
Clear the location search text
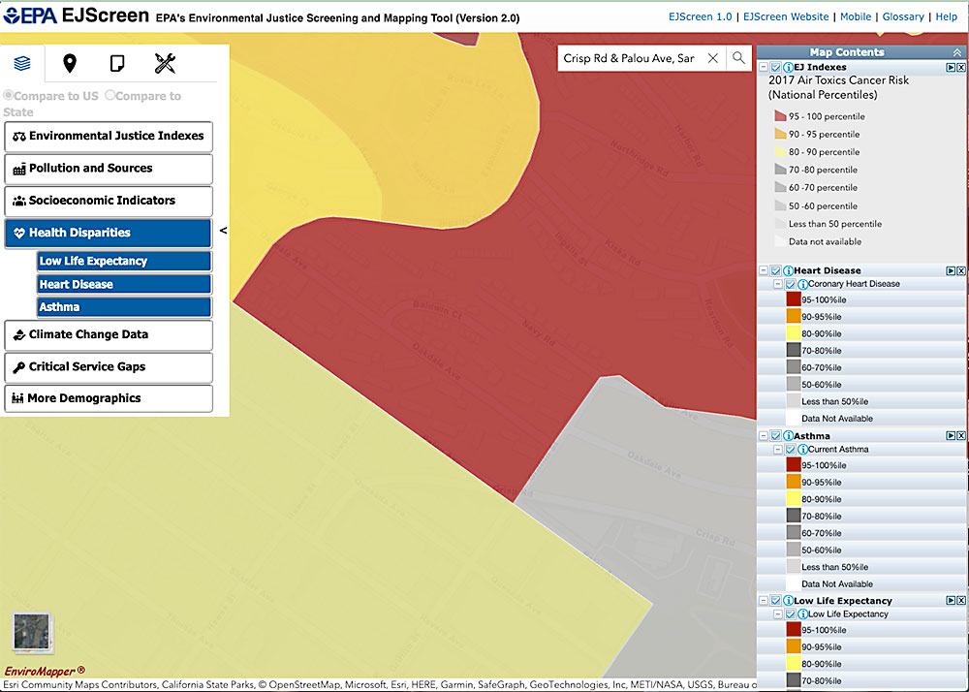click(713, 58)
